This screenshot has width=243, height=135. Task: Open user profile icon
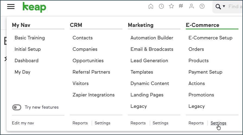click(191, 6)
